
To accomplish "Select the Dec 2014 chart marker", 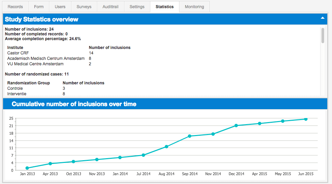I will pos(236,126).
